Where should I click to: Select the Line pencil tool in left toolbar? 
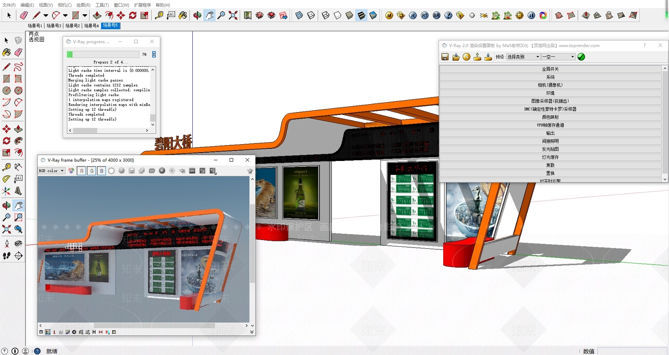tap(7, 67)
